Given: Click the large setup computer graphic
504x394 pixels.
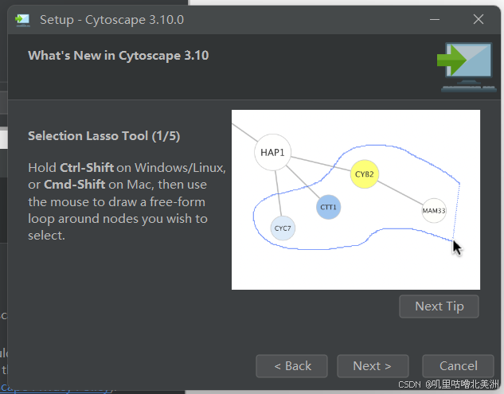Looking at the screenshot, I should coord(467,68).
